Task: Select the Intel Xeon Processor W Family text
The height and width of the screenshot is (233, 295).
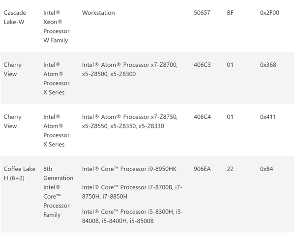Action: click(56, 26)
